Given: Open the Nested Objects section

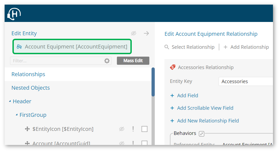Looking at the screenshot, I should click(31, 88).
